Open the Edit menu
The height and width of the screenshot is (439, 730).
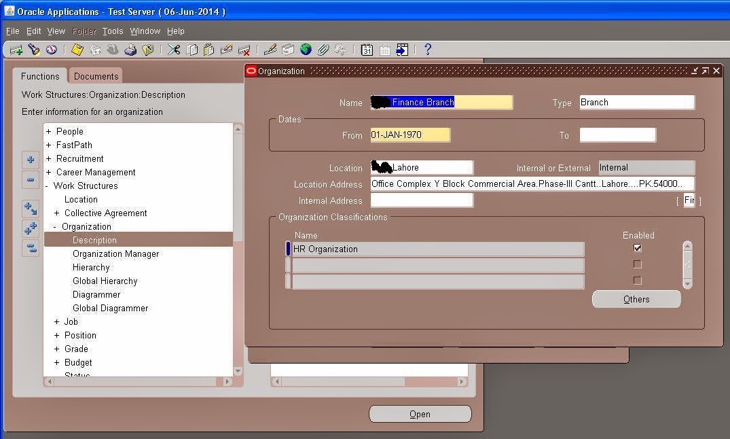pos(33,31)
